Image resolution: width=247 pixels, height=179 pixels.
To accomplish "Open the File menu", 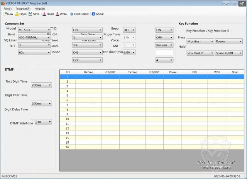I will tap(7, 8).
